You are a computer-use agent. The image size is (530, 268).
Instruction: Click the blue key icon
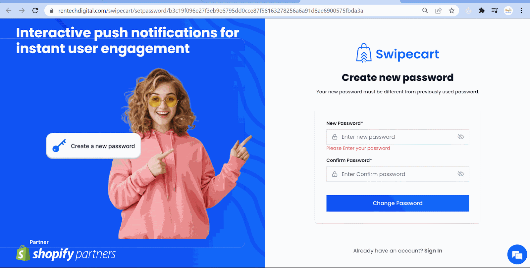59,146
